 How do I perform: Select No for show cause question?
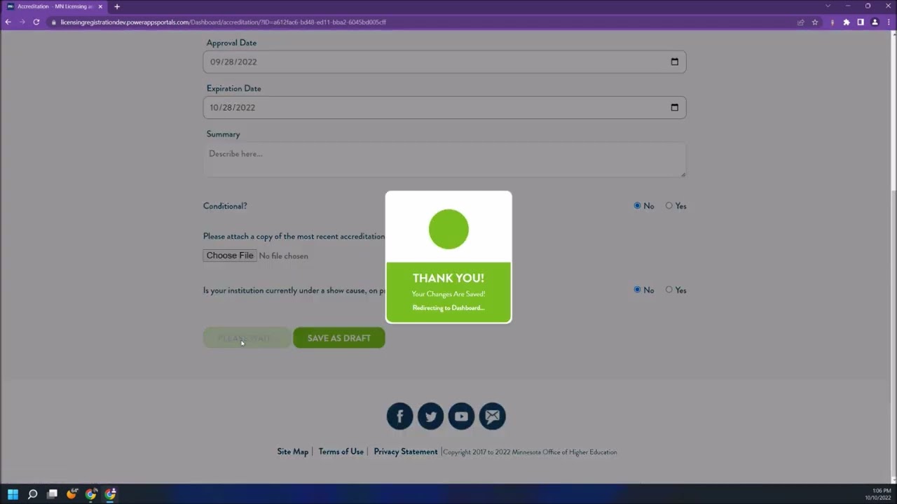coord(637,290)
